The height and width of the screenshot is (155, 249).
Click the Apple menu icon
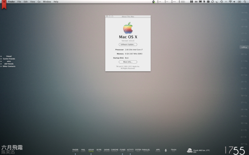[4, 2]
